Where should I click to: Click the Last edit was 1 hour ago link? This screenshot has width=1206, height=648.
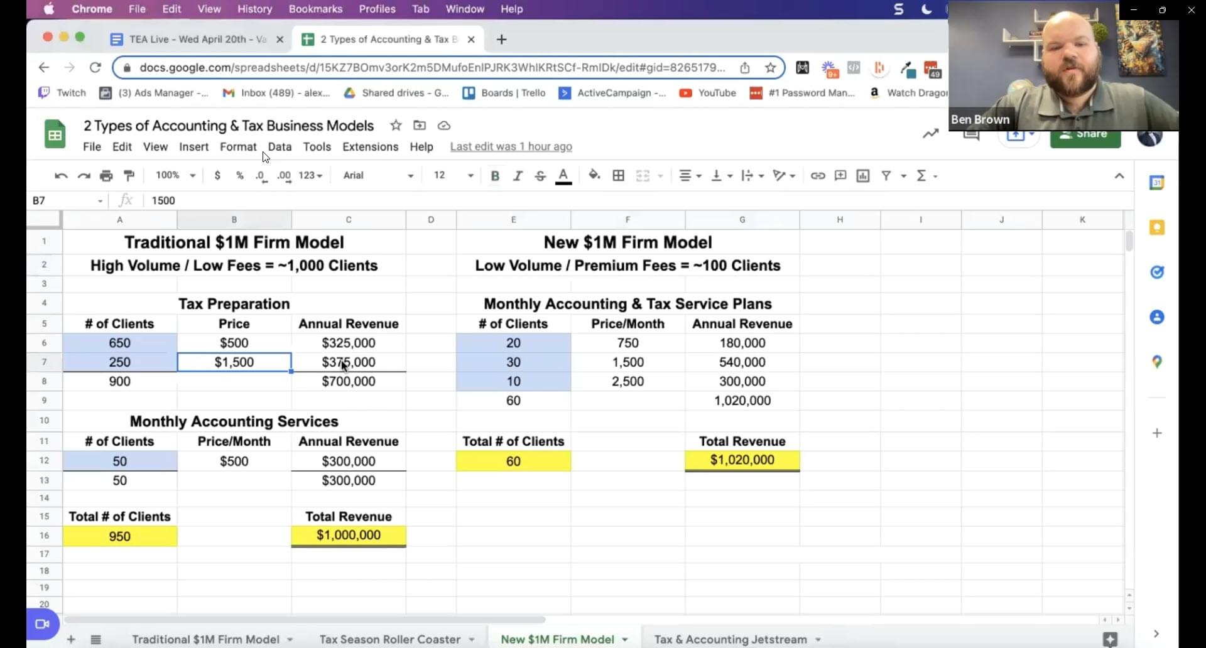click(511, 147)
